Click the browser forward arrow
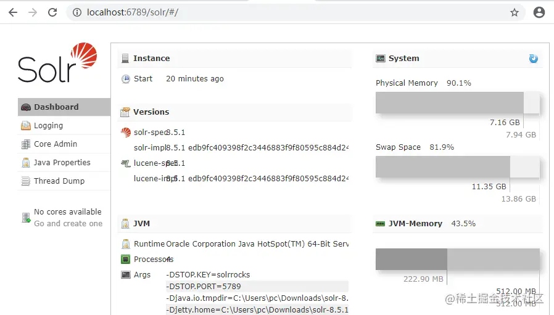The width and height of the screenshot is (554, 315). [33, 12]
